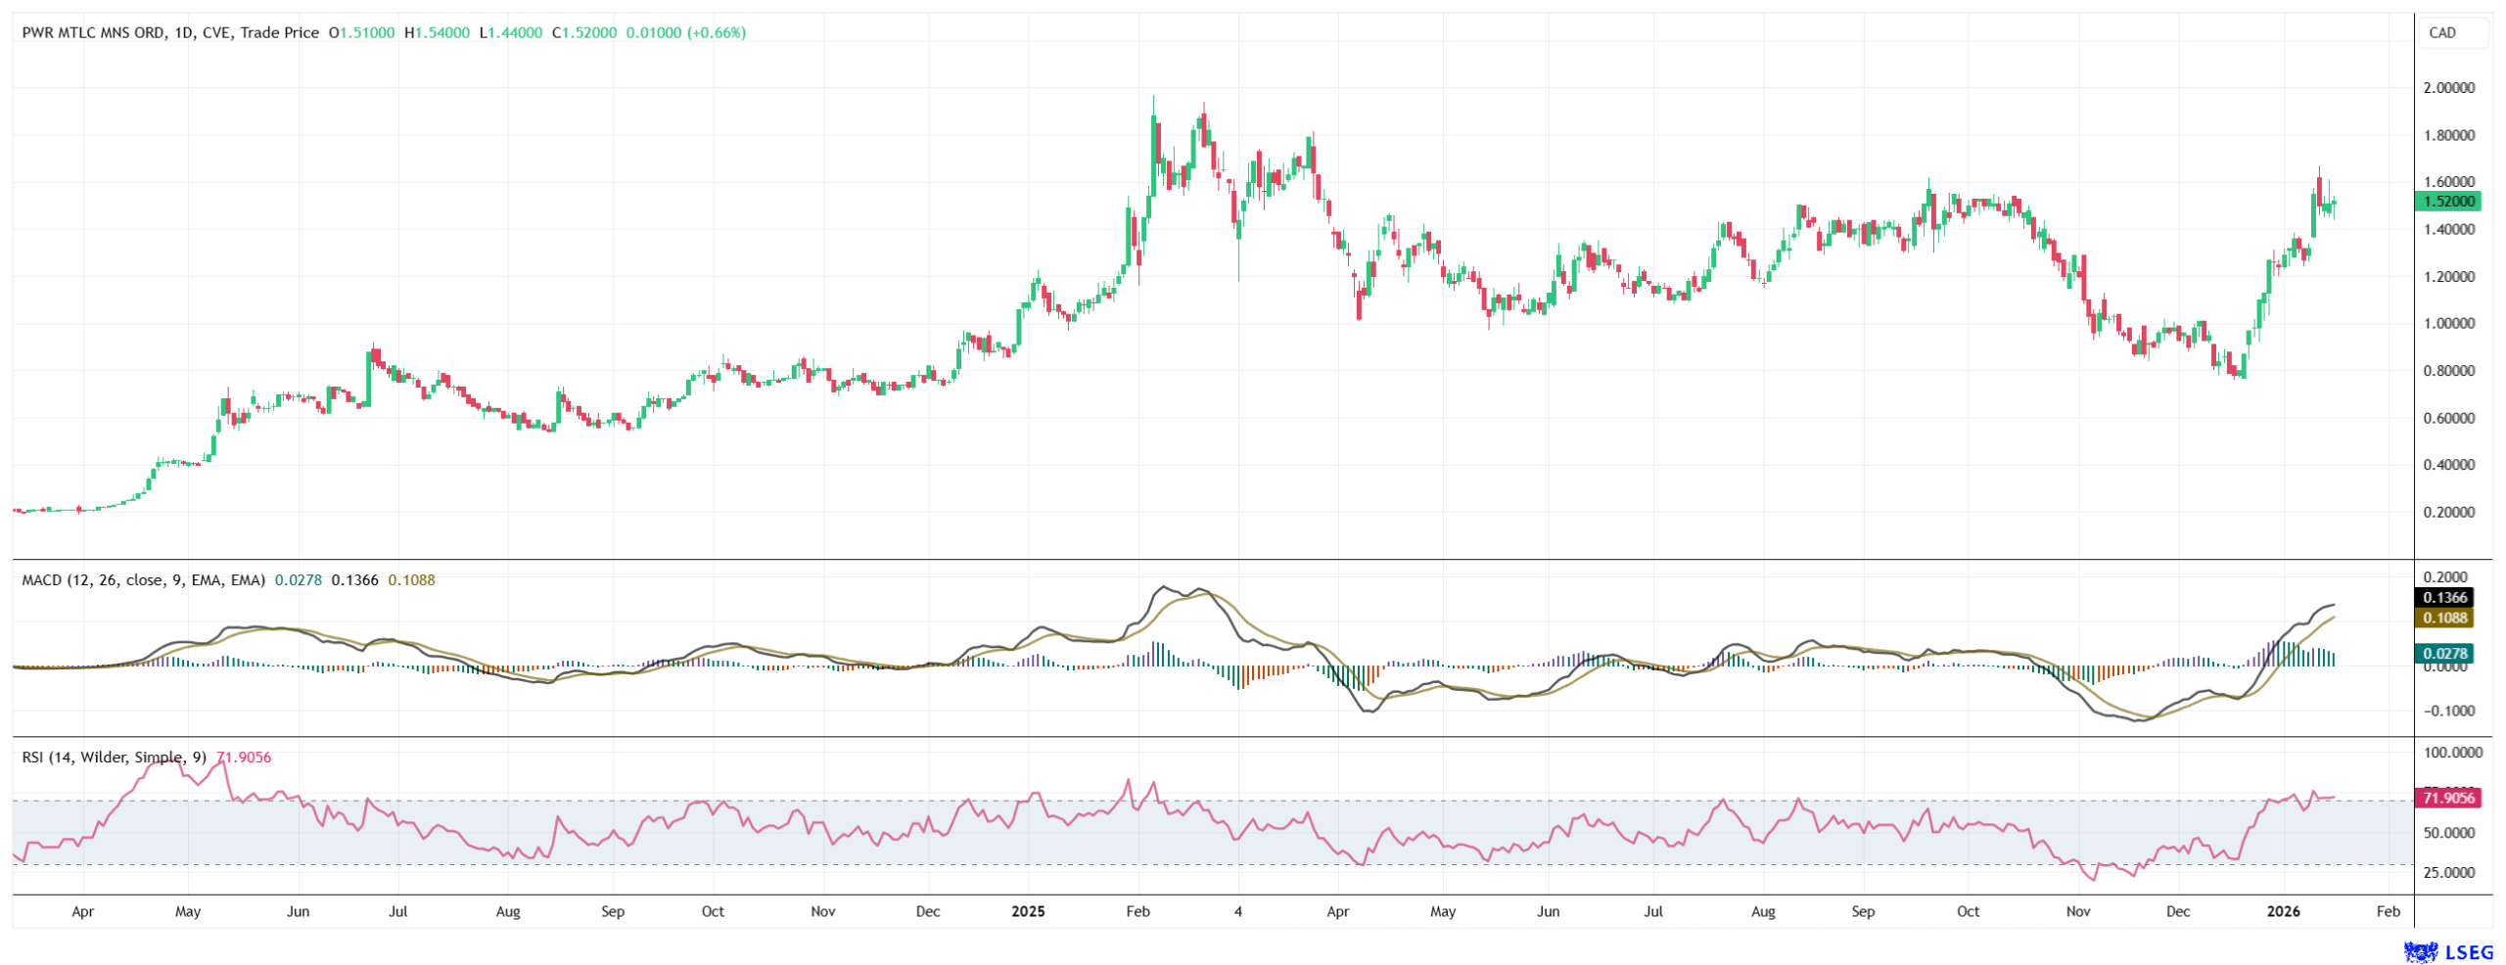Screen dimensions: 2506x965
Task: Click the LSEG logo icon
Action: pyautogui.click(x=2420, y=951)
